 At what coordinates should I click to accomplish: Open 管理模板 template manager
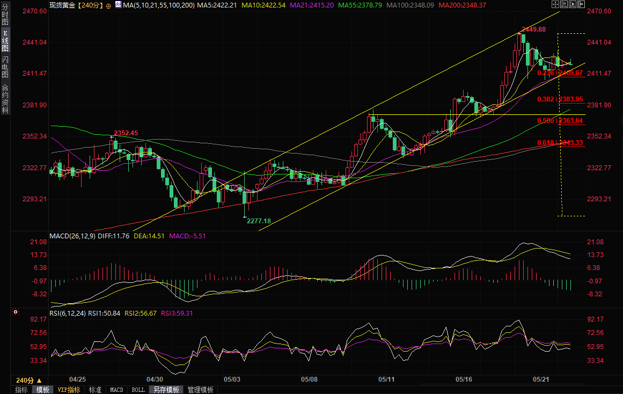[200, 390]
